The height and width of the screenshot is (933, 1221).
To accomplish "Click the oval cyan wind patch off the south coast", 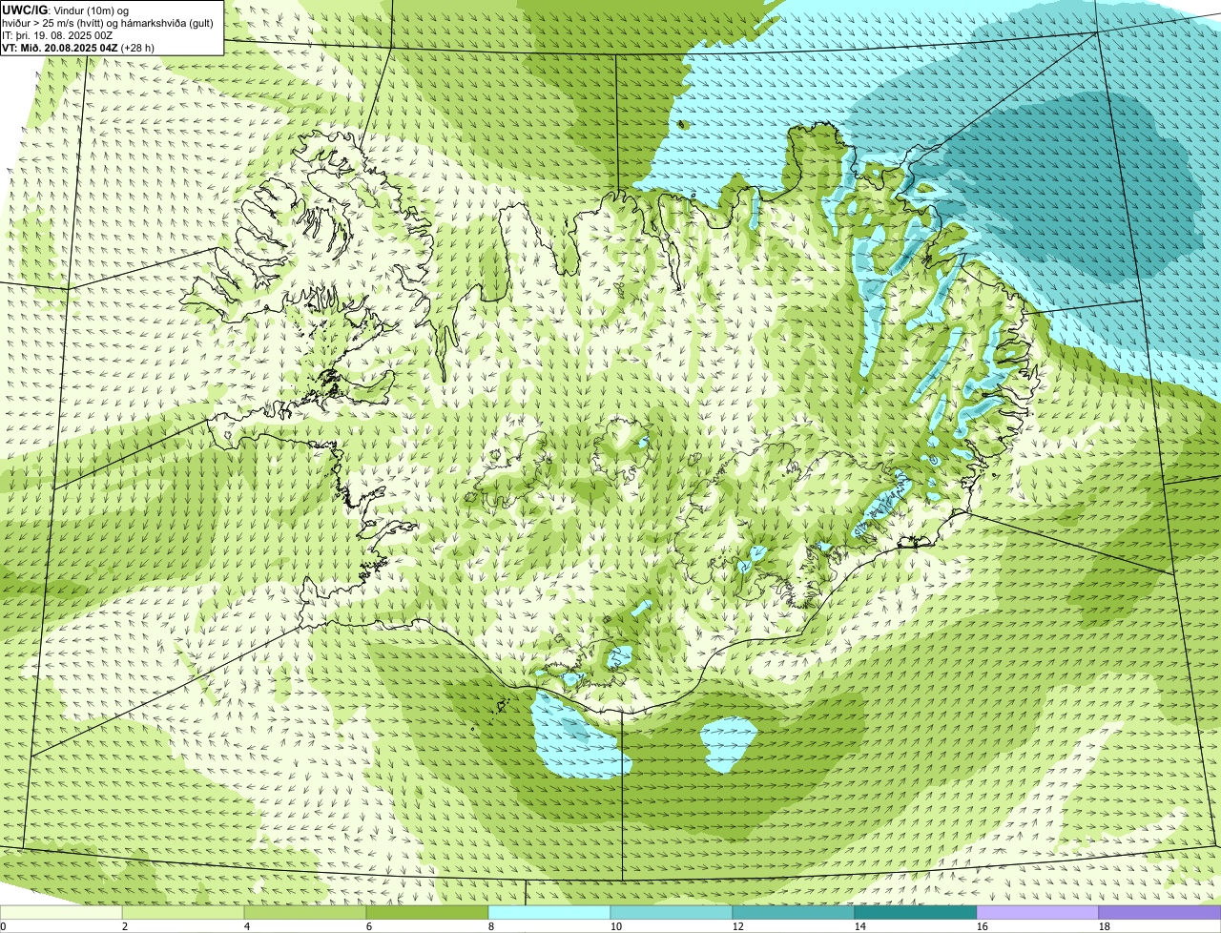I will click(729, 744).
